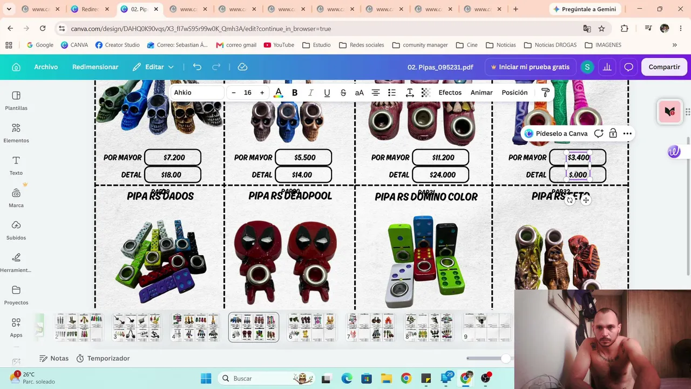
Task: Increase font size with plus button
Action: coord(262,93)
